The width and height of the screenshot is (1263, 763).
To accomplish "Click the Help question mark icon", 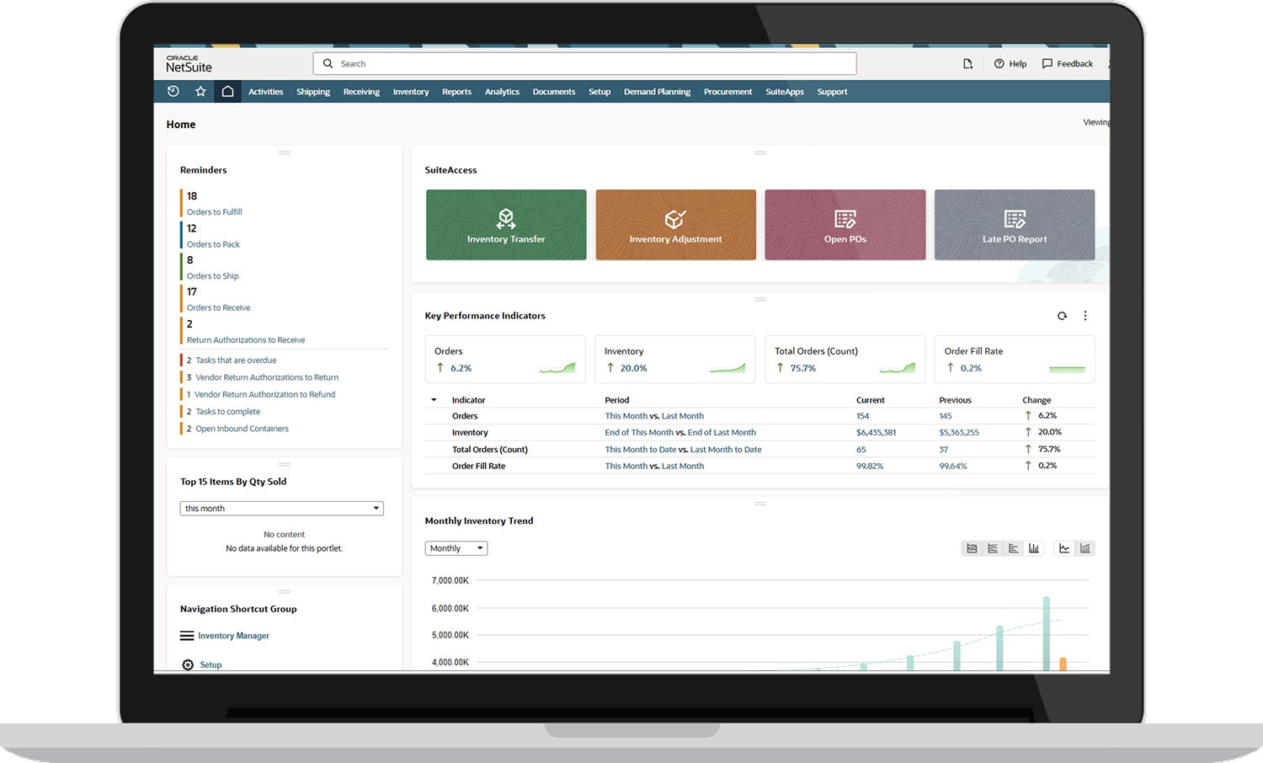I will pos(999,63).
